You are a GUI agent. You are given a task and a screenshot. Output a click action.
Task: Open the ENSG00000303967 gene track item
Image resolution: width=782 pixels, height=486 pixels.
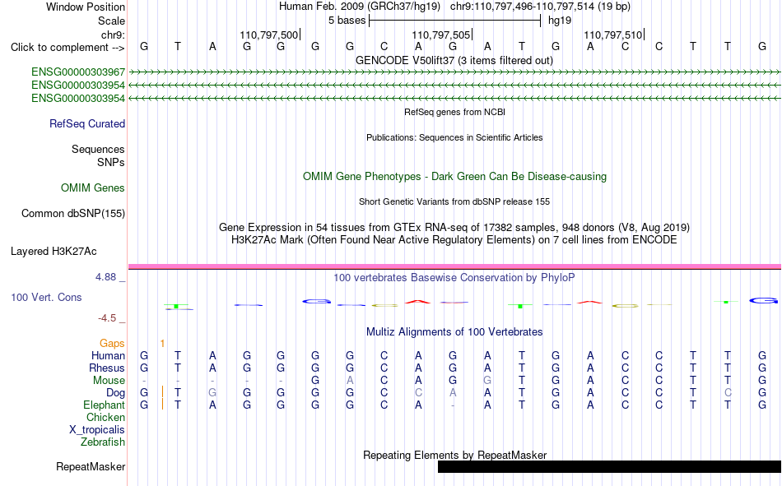pyautogui.click(x=78, y=72)
